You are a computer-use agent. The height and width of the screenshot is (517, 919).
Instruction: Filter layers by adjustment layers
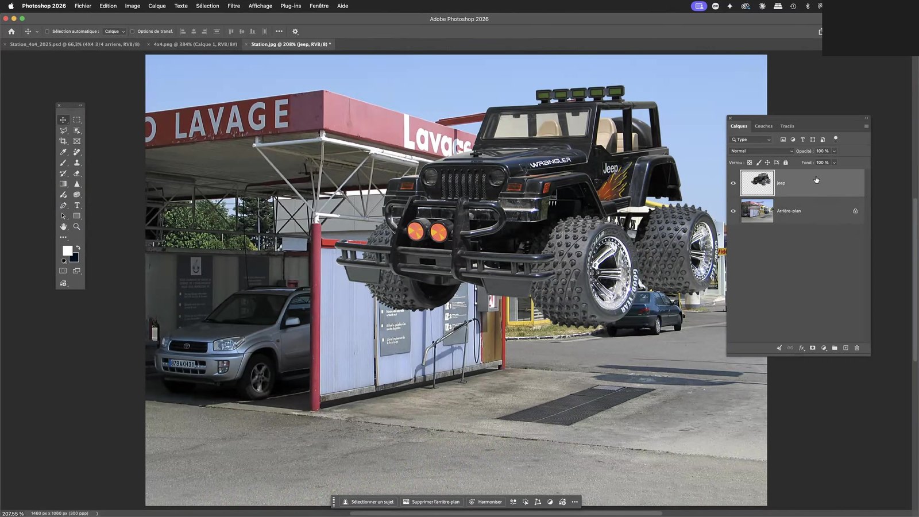point(793,140)
